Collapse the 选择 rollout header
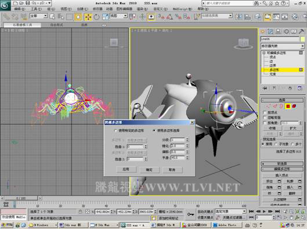Image resolution: width=307 pixels, height=229 pixels. click(282, 100)
